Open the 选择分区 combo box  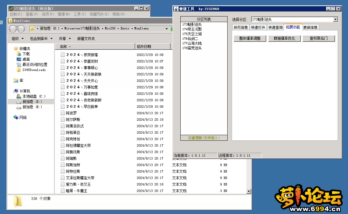(x=335, y=19)
